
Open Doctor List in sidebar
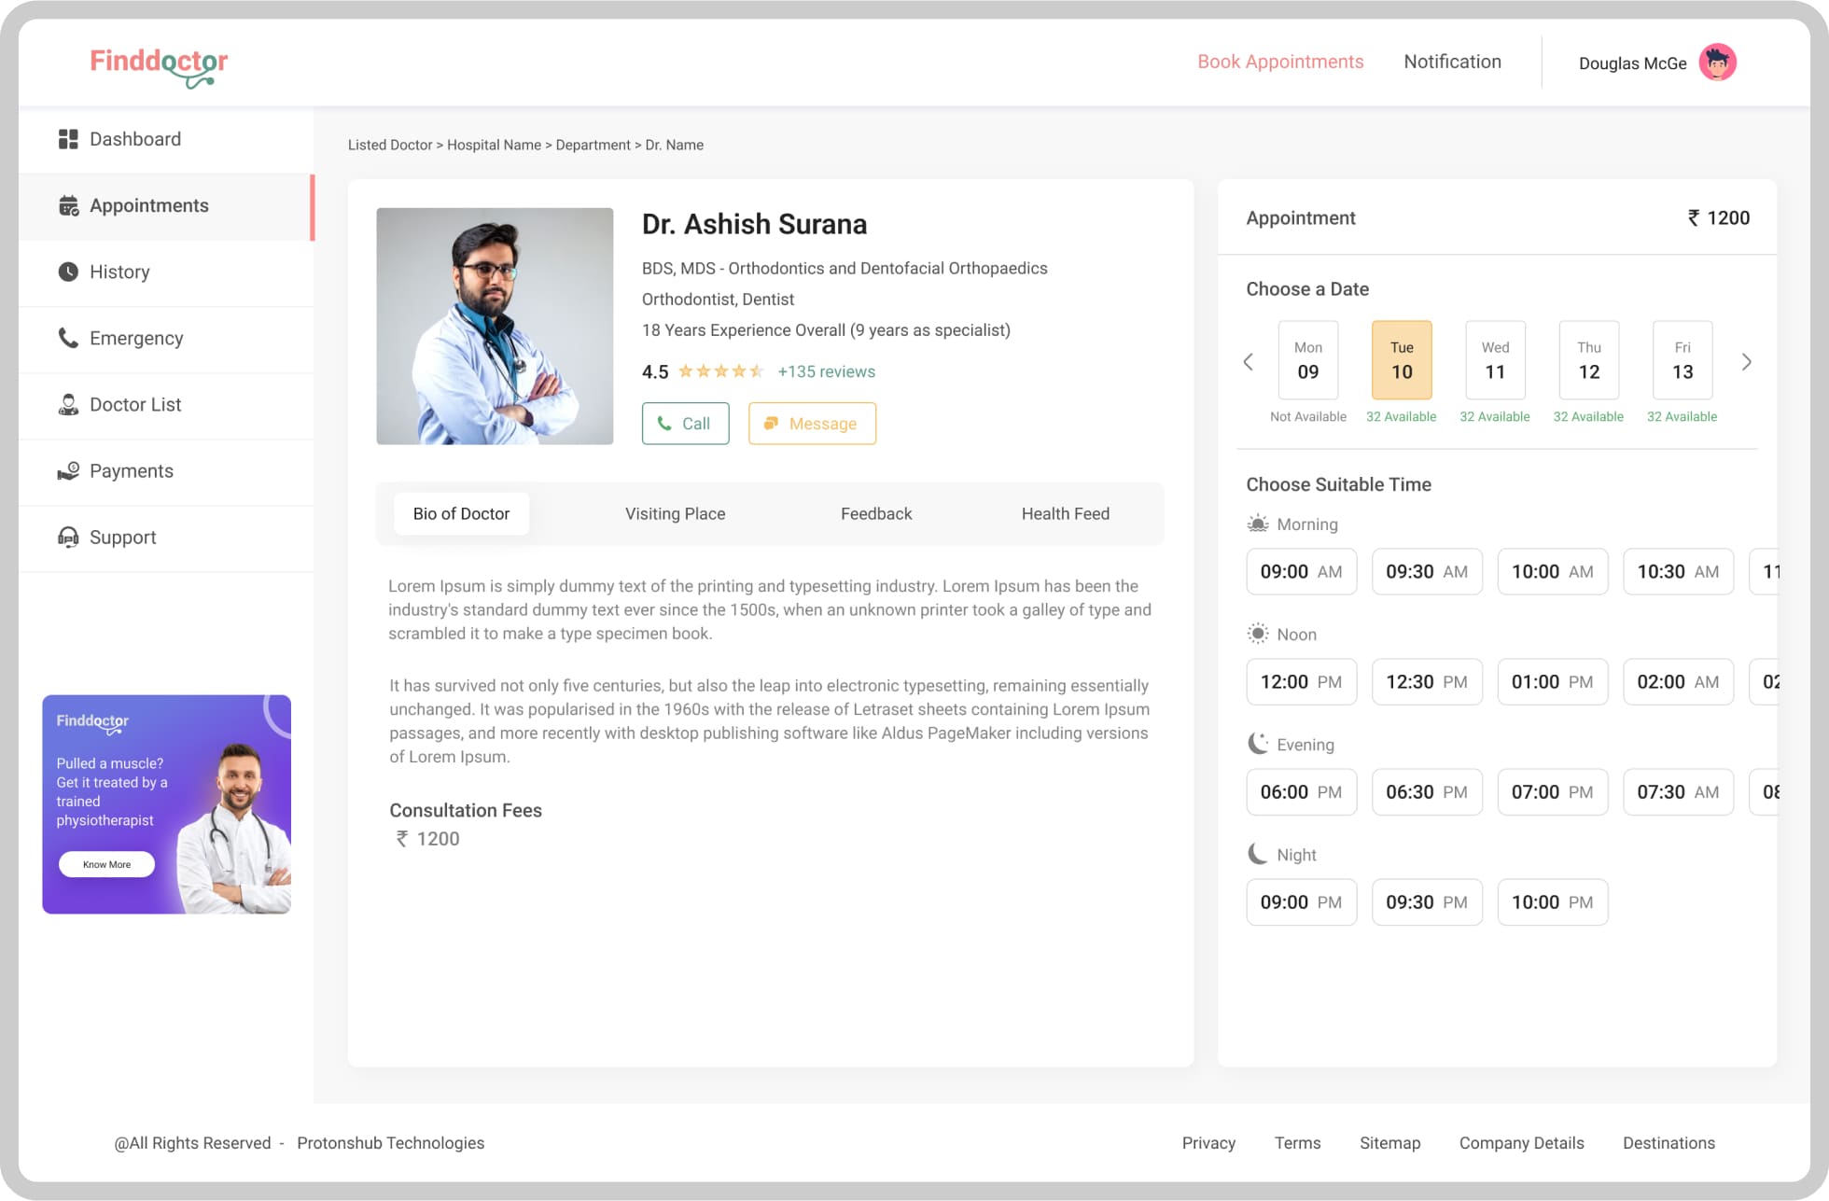[x=166, y=404]
